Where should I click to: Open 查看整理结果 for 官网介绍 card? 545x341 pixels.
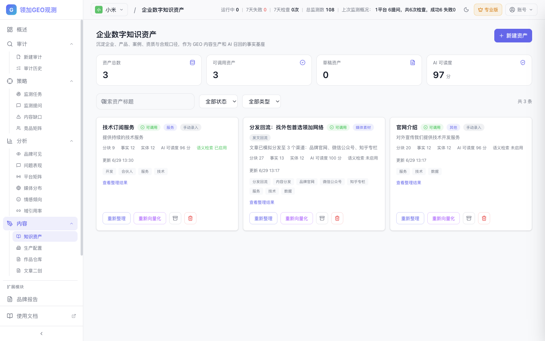tap(409, 183)
